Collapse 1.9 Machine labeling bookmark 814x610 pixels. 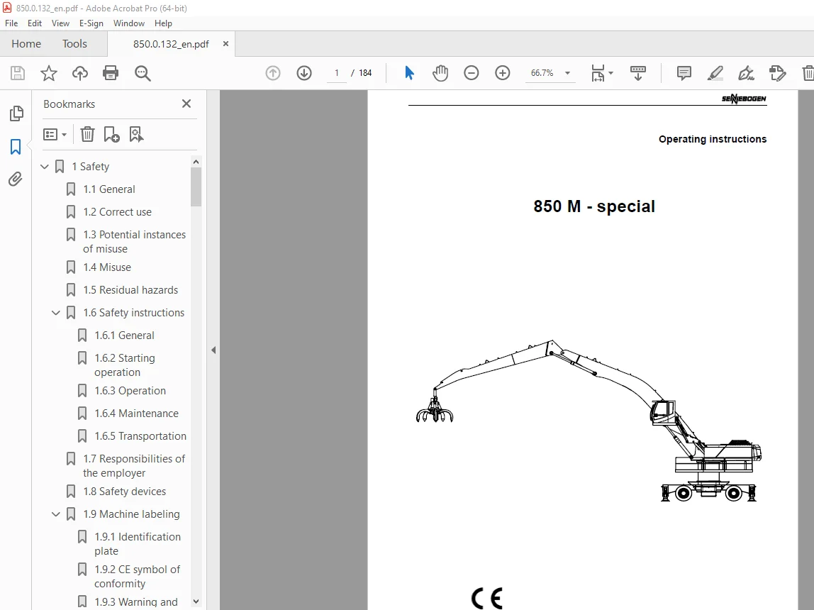55,514
